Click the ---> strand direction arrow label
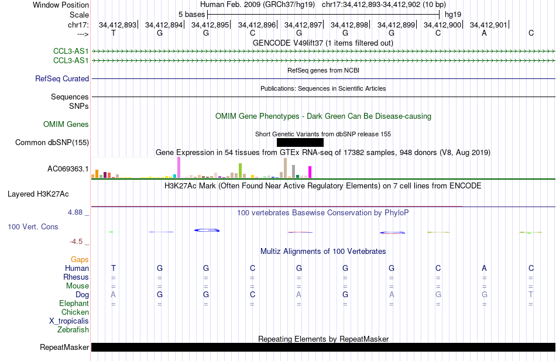 pyautogui.click(x=83, y=34)
